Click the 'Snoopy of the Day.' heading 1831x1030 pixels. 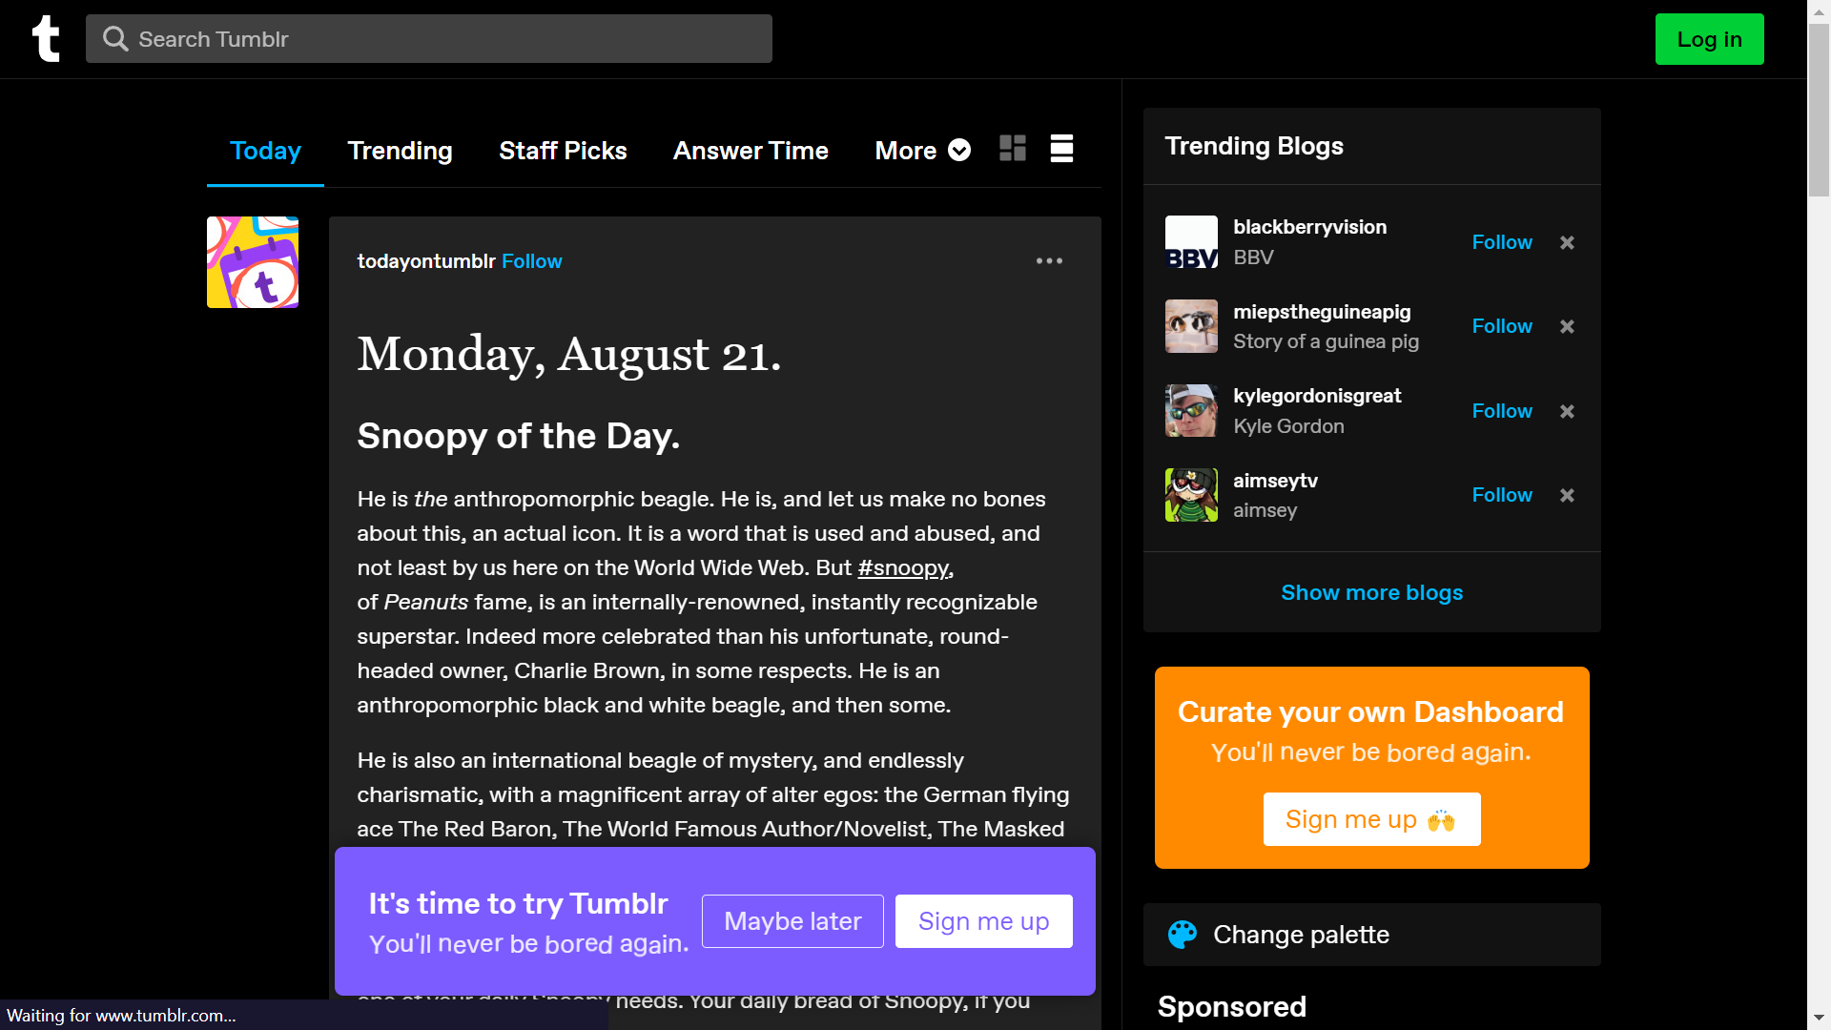tap(518, 436)
